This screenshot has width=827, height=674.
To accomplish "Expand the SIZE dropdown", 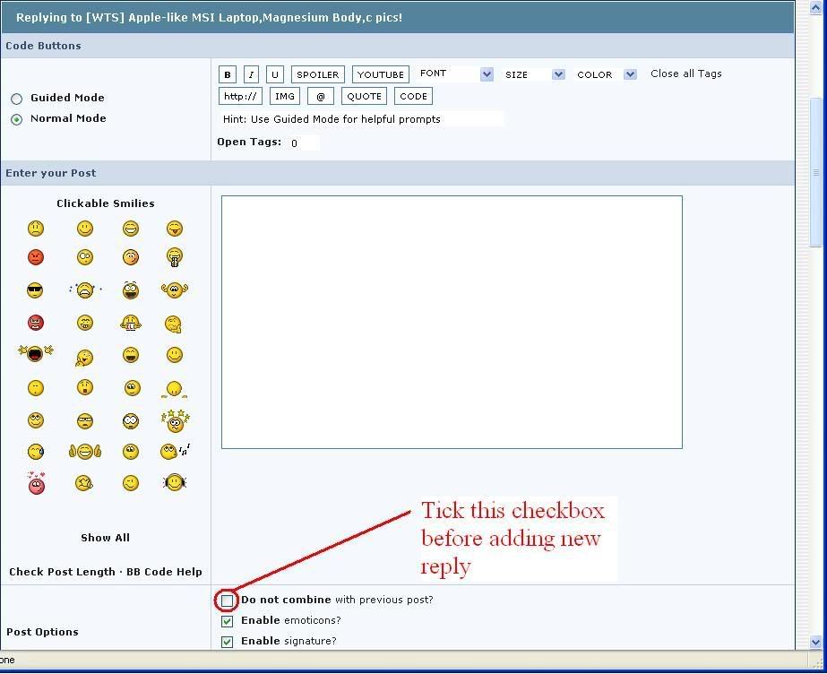I will click(x=558, y=74).
